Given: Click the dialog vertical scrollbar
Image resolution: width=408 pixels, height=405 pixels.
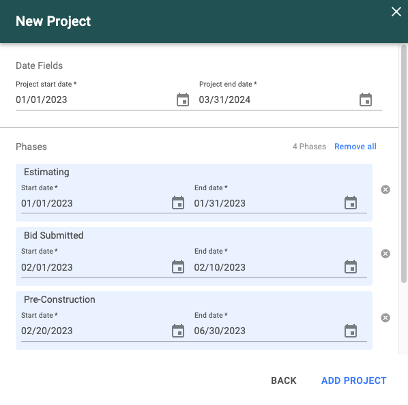Looking at the screenshot, I should click(404, 164).
